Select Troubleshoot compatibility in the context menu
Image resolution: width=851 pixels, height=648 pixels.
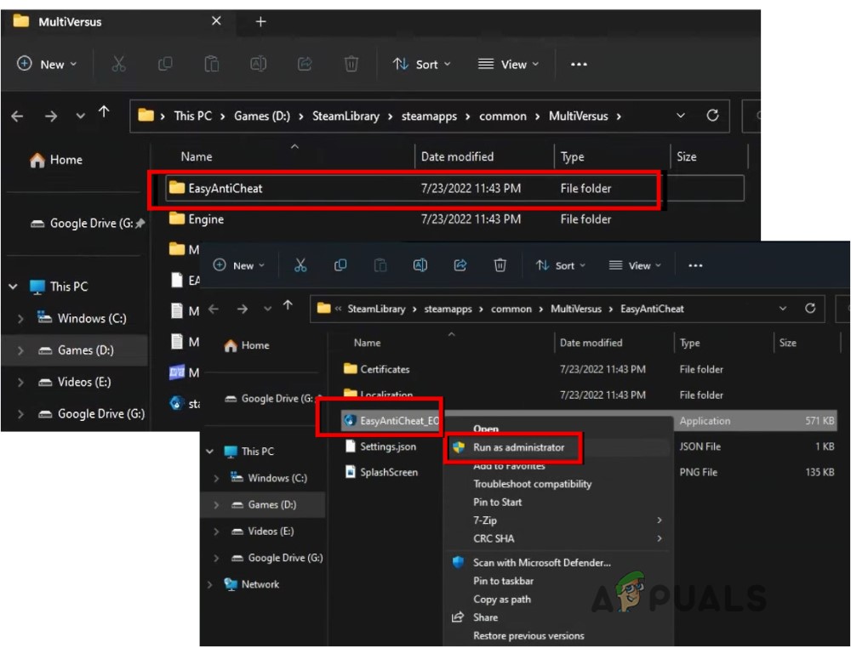(x=533, y=483)
